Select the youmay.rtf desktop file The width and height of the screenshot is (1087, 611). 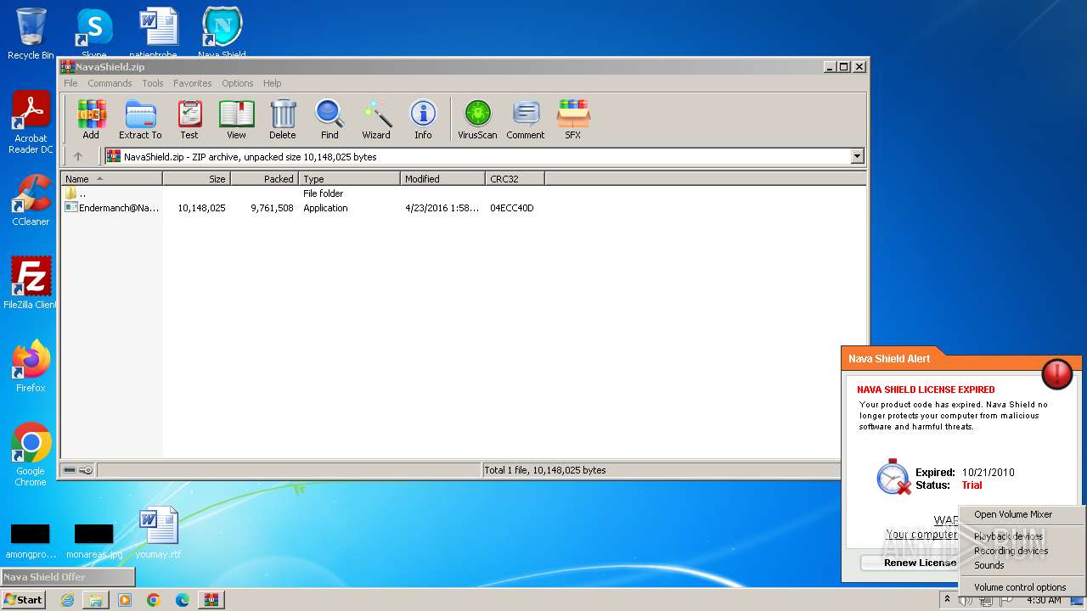(158, 533)
